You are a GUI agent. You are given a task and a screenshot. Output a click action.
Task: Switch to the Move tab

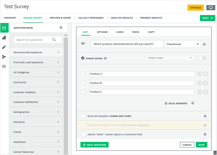pyautogui.click(x=136, y=32)
